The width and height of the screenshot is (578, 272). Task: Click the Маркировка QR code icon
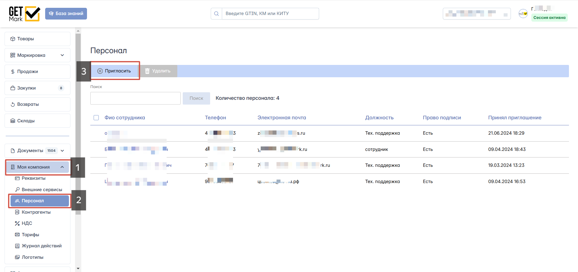[13, 55]
